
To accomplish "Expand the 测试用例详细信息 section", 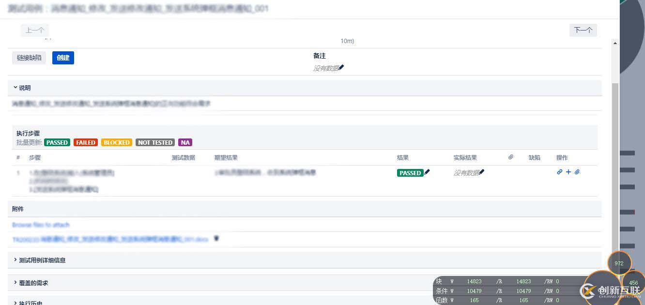I will click(43, 260).
